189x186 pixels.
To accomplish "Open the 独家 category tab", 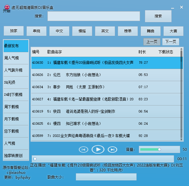I will 14,31.
